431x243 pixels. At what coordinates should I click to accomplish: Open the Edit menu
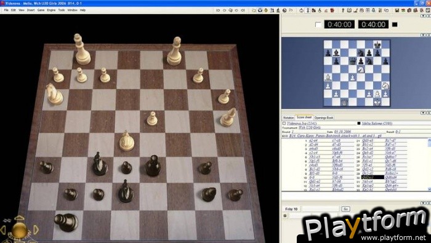tap(13, 10)
